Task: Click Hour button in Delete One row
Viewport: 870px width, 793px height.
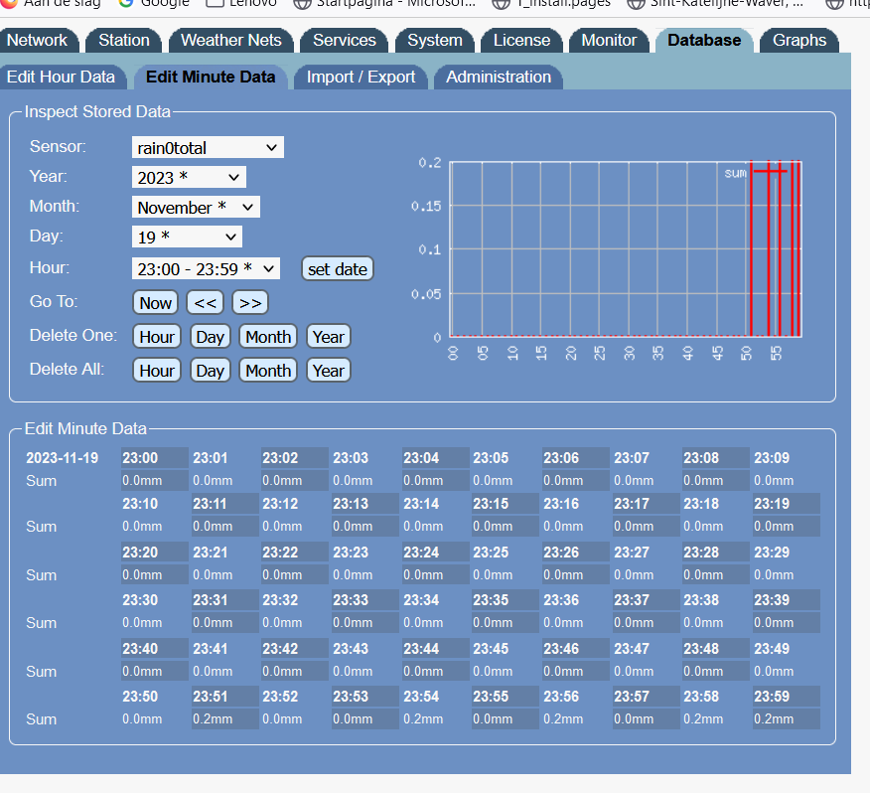Action: [156, 337]
